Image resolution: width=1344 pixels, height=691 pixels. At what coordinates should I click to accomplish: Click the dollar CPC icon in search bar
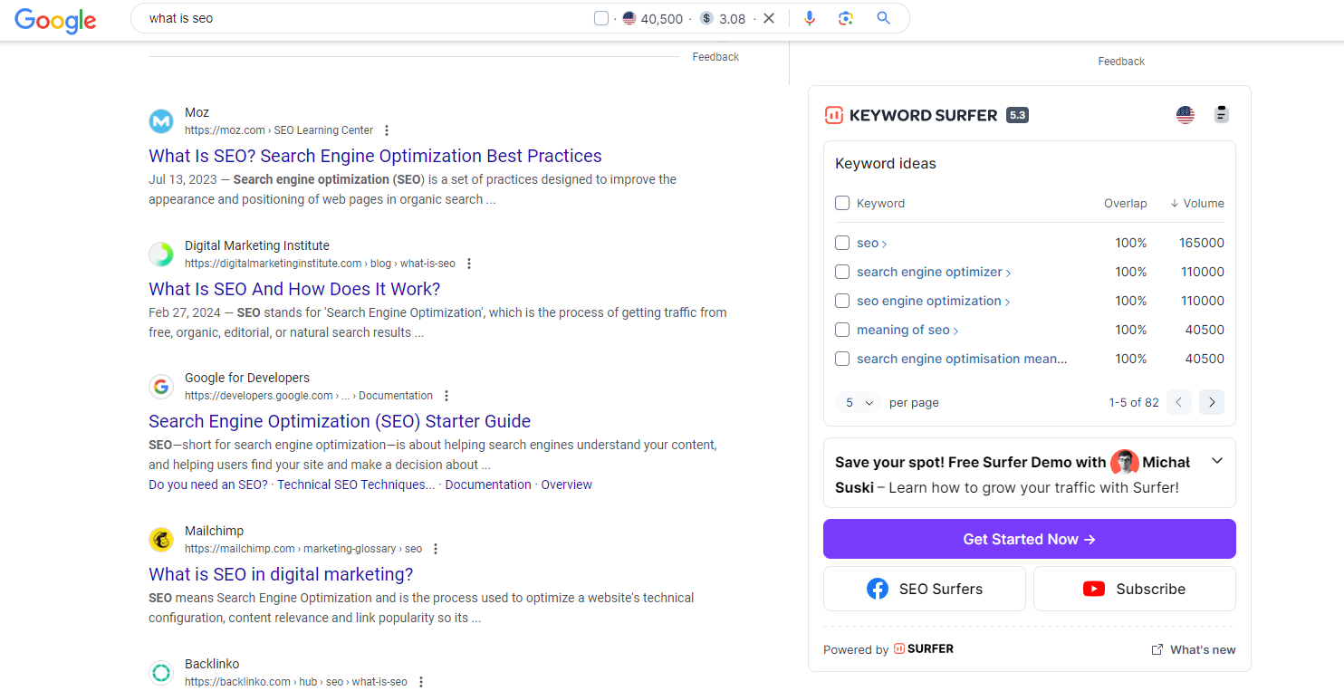point(706,18)
